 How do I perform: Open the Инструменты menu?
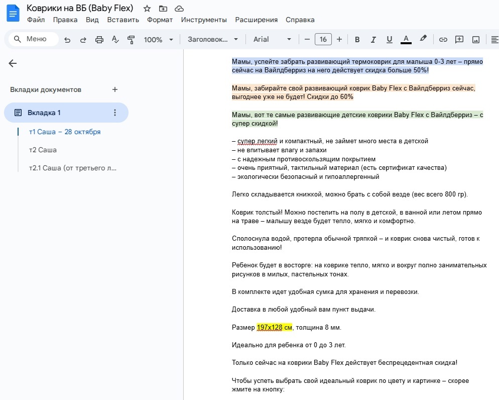click(x=204, y=20)
